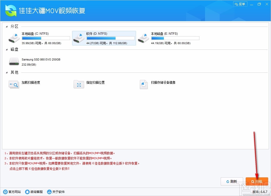The image size is (271, 196).
Task: Click the C: NTFS local disk icon
Action: [14, 38]
